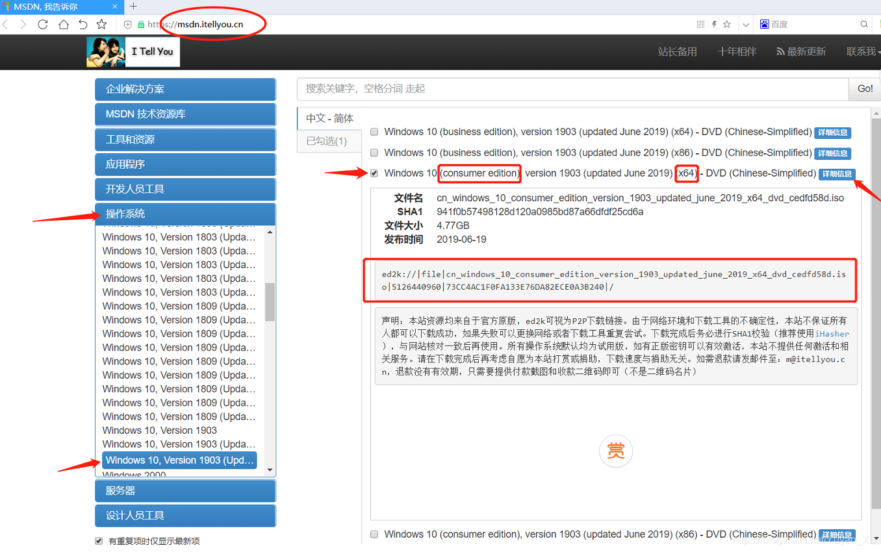
Task: Click the 4.77GB file size value
Action: pyautogui.click(x=453, y=226)
